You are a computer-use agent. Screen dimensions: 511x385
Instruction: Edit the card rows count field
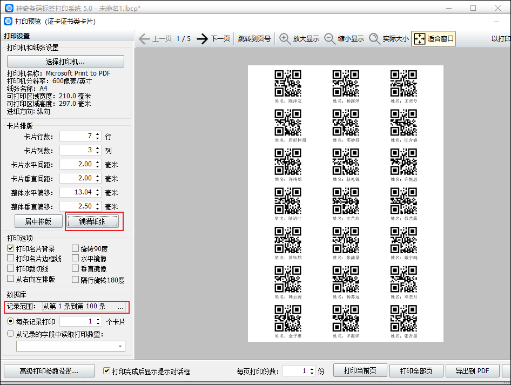tap(78, 137)
